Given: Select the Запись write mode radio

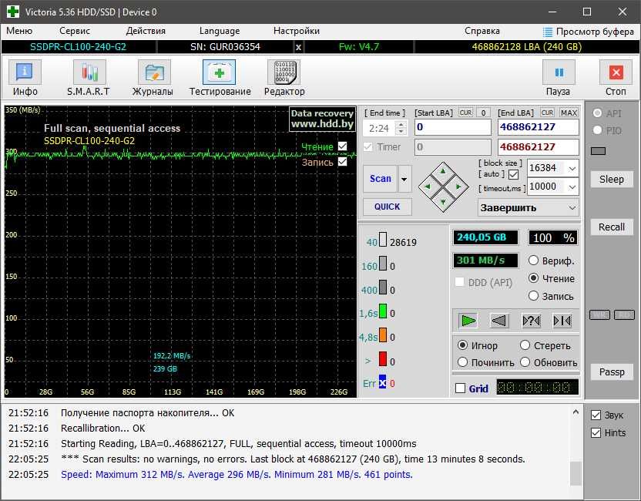Looking at the screenshot, I should (533, 296).
